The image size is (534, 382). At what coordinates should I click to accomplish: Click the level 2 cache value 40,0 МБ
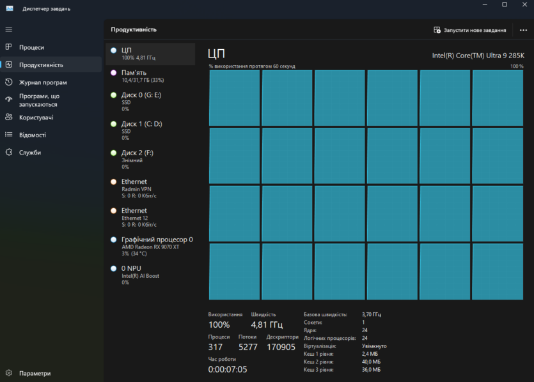pyautogui.click(x=371, y=362)
